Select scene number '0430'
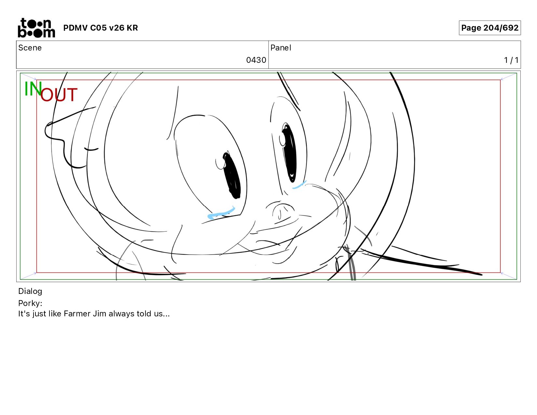This screenshot has height=415, width=537. [x=256, y=60]
